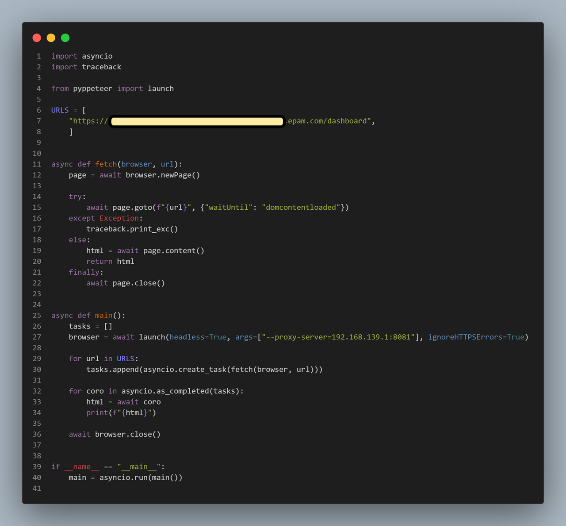Click the finally keyword
Viewport: 566px width, 526px height.
[84, 272]
